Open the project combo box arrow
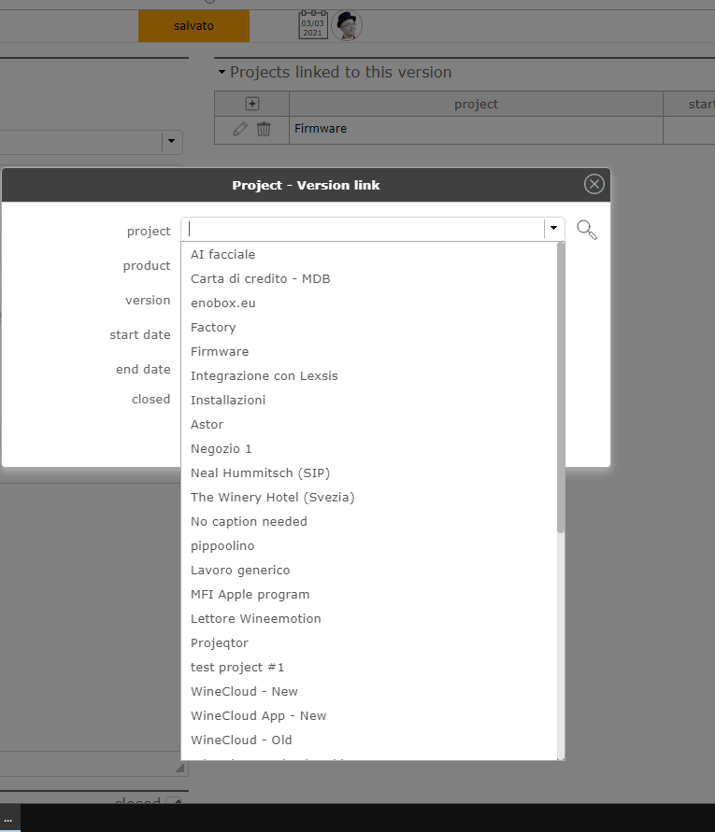This screenshot has width=715, height=832. click(x=553, y=228)
